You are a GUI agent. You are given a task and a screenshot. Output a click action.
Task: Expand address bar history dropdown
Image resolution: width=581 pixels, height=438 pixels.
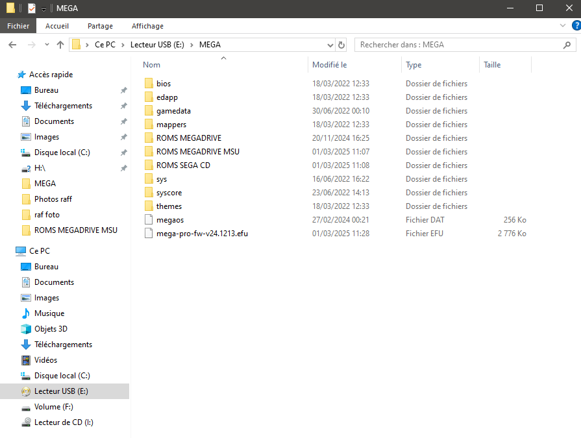(330, 45)
